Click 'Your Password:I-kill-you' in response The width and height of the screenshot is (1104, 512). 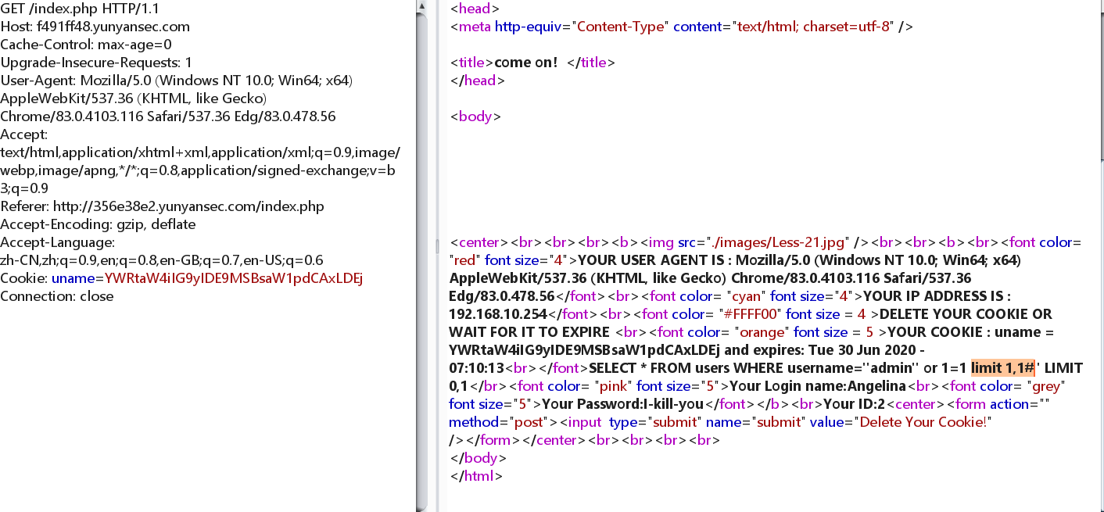point(623,404)
